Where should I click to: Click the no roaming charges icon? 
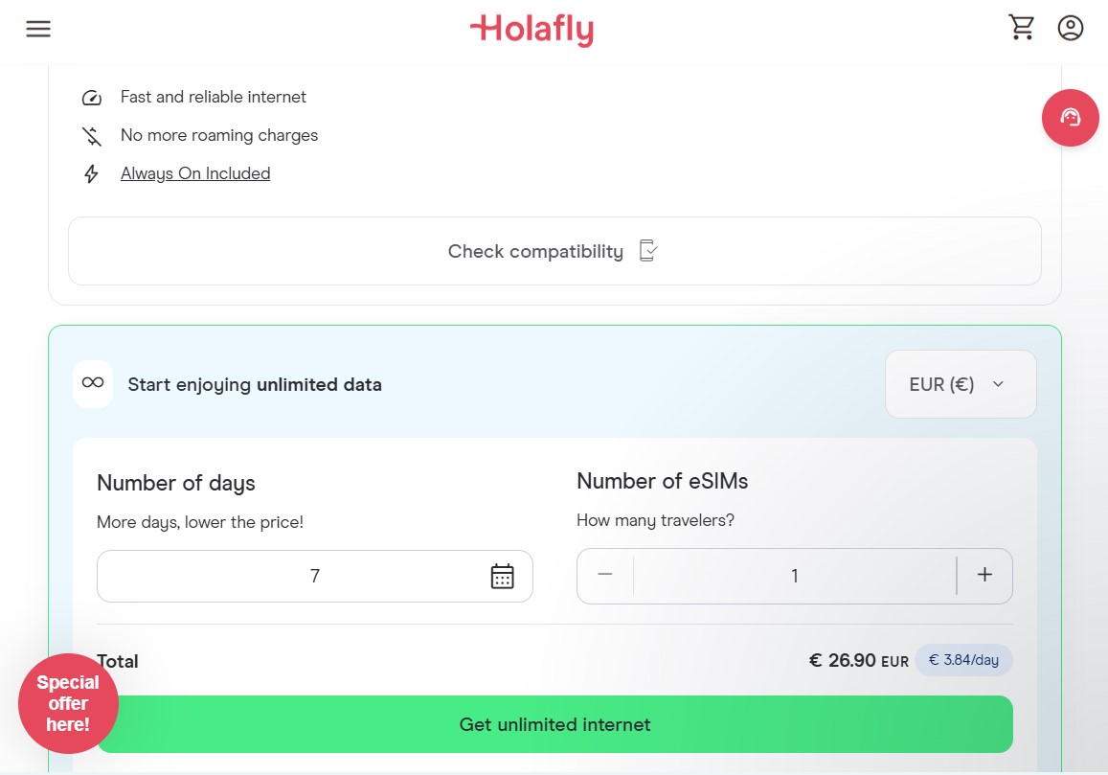click(92, 136)
